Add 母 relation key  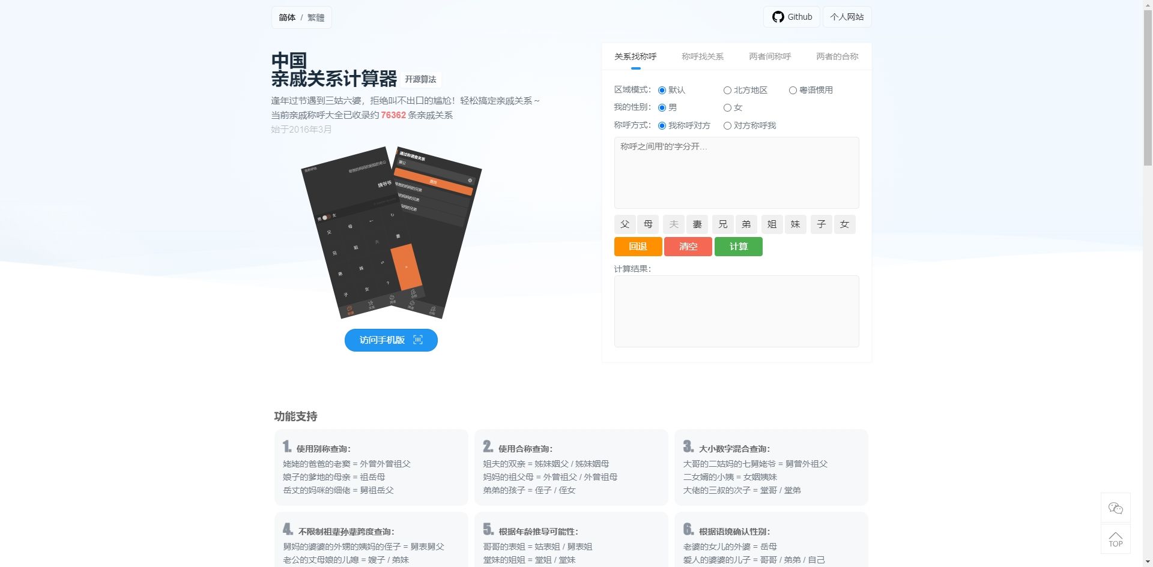[x=648, y=224]
